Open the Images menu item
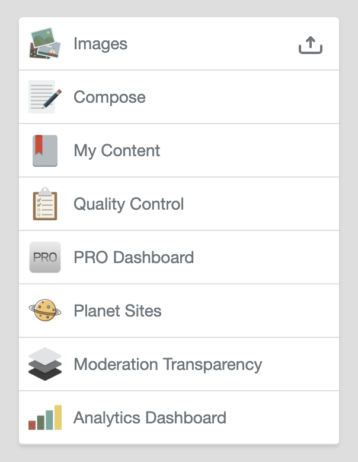 (x=100, y=44)
